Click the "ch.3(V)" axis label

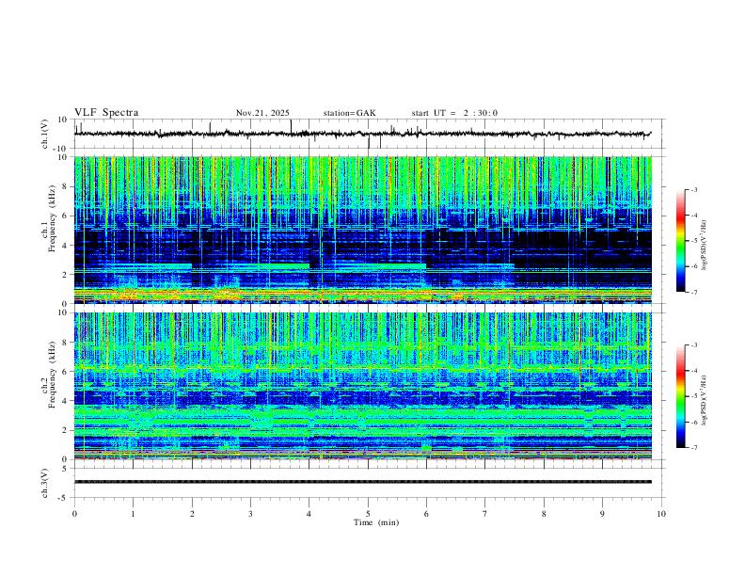pyautogui.click(x=45, y=483)
